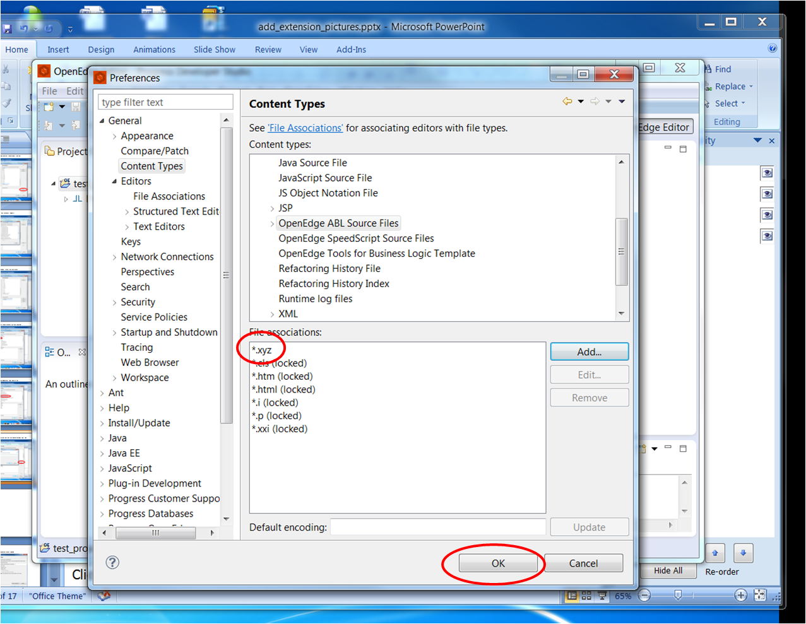Open Preferences help question mark icon
Viewport: 806px width, 624px height.
(x=112, y=562)
